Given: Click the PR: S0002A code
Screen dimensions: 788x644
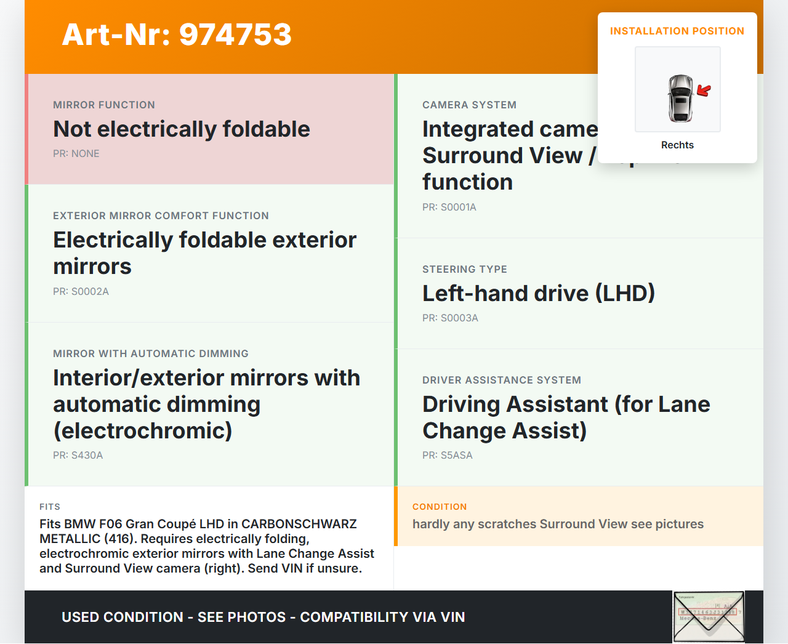Looking at the screenshot, I should click(x=81, y=292).
